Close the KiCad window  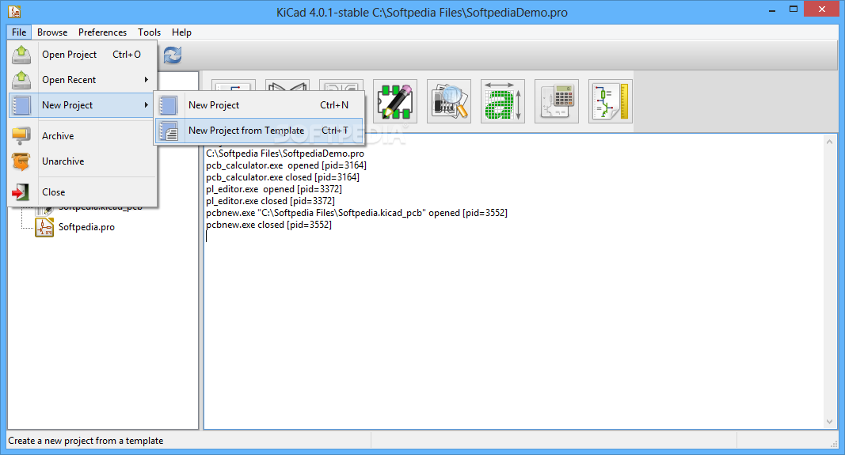click(x=822, y=9)
